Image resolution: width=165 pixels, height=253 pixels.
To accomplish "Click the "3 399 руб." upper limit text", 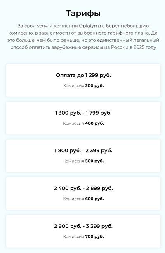I will tap(99, 226).
